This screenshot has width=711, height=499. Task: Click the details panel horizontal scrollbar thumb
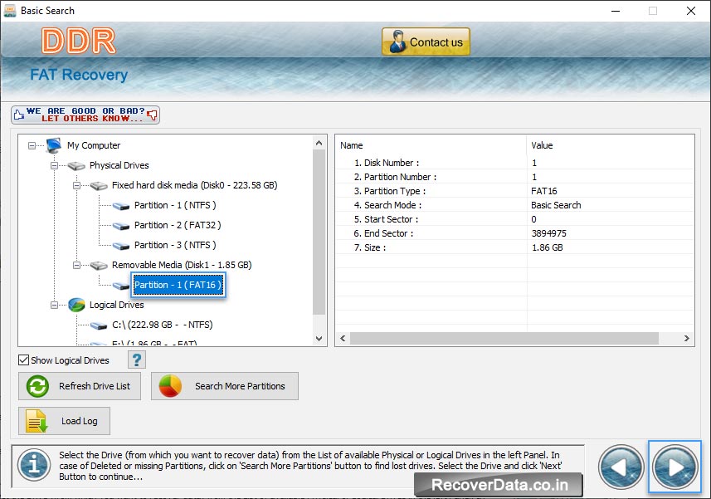pos(504,339)
